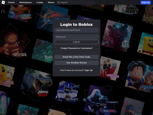Image resolution: width=153 pixels, height=115 pixels.
Task: Click the Toilet Tower Defense thumbnail
Action: pos(117,36)
